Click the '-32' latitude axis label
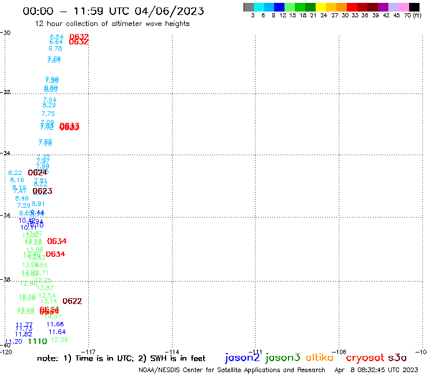The height and width of the screenshot is (375, 427). point(5,92)
